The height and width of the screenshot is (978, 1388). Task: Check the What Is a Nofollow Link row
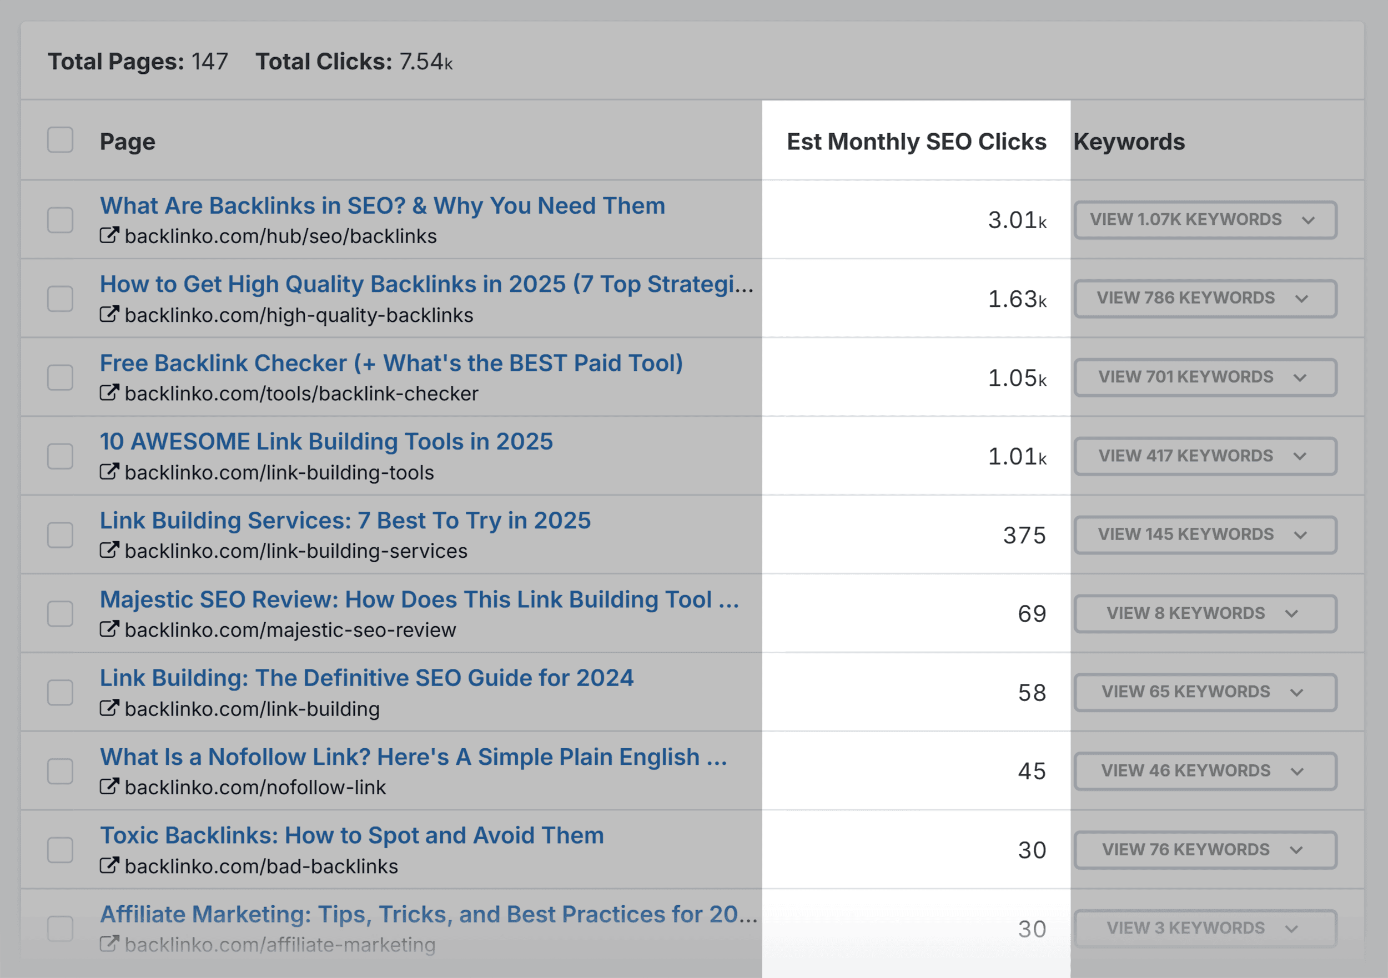pyautogui.click(x=61, y=772)
